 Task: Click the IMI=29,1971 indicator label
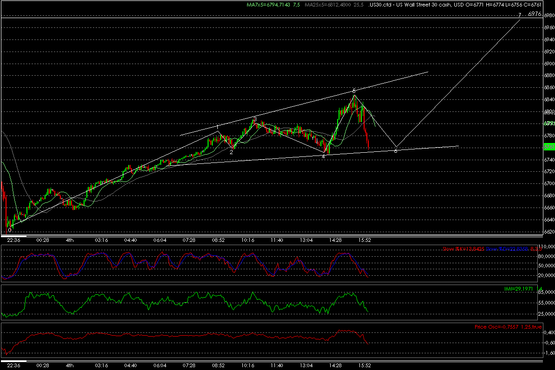(x=519, y=289)
